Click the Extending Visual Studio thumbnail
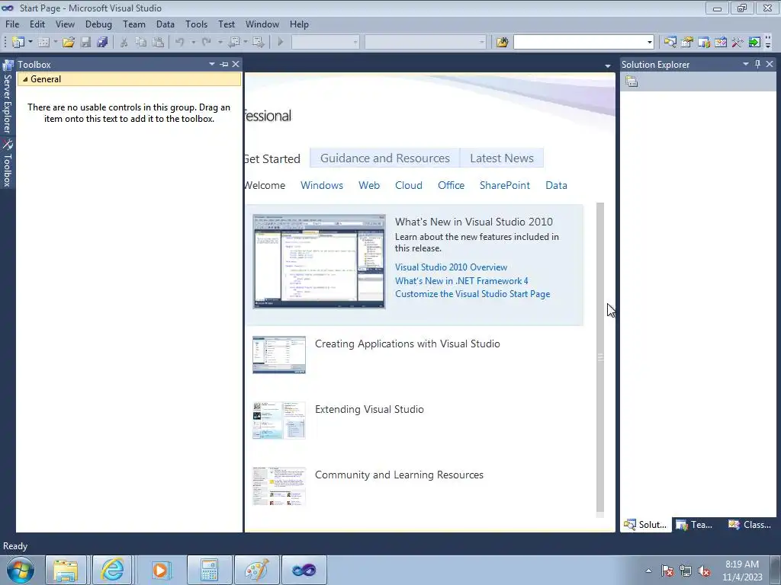781x585 pixels. [x=279, y=420]
